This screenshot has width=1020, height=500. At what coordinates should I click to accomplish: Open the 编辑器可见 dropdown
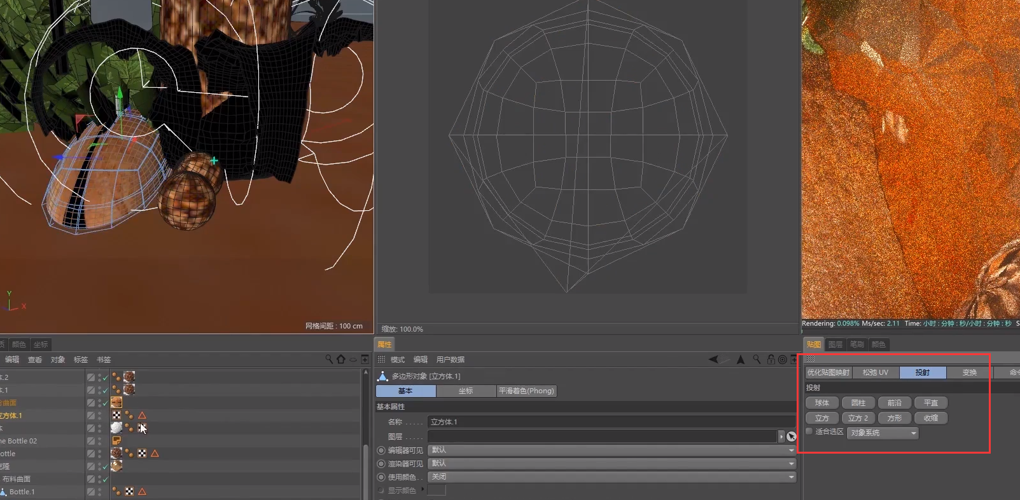(612, 450)
